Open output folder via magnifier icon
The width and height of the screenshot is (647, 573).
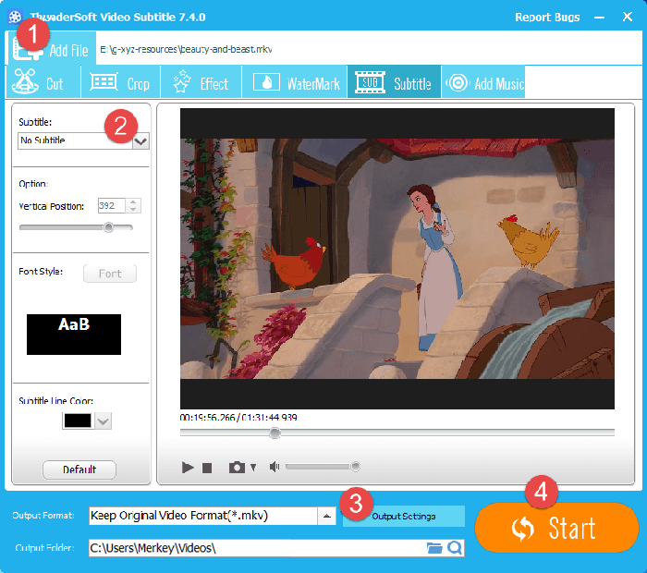pyautogui.click(x=455, y=548)
